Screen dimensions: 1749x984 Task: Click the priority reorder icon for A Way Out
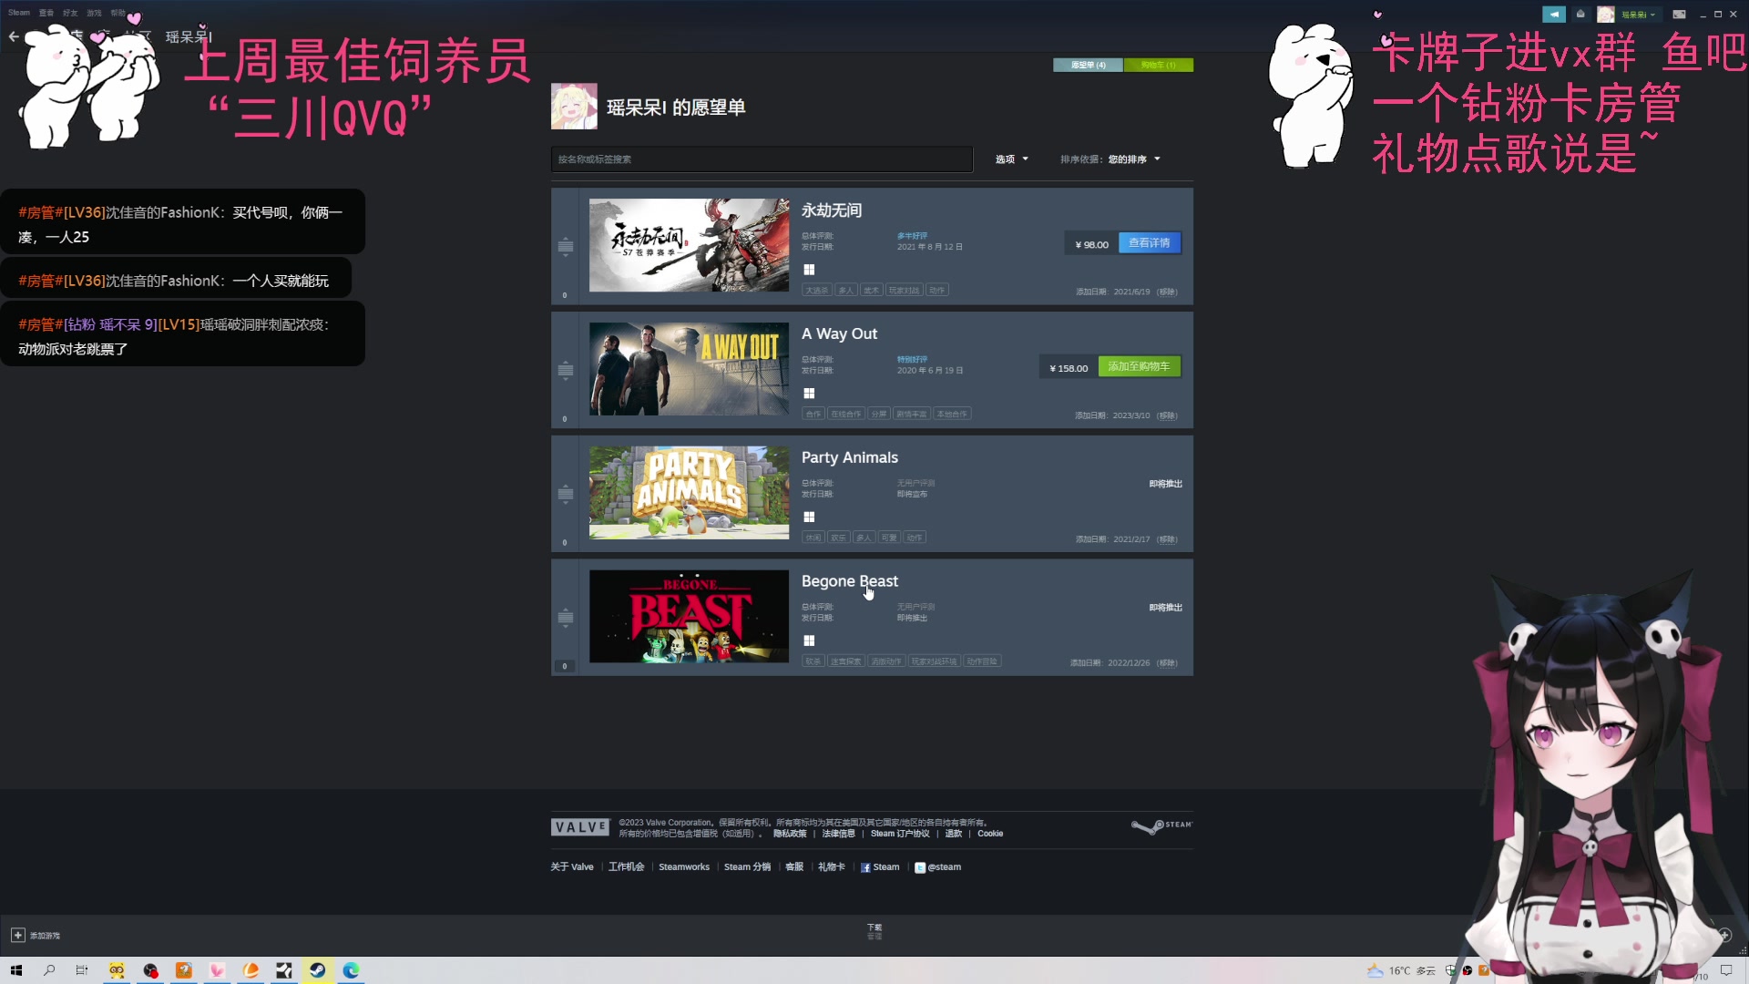pyautogui.click(x=565, y=368)
